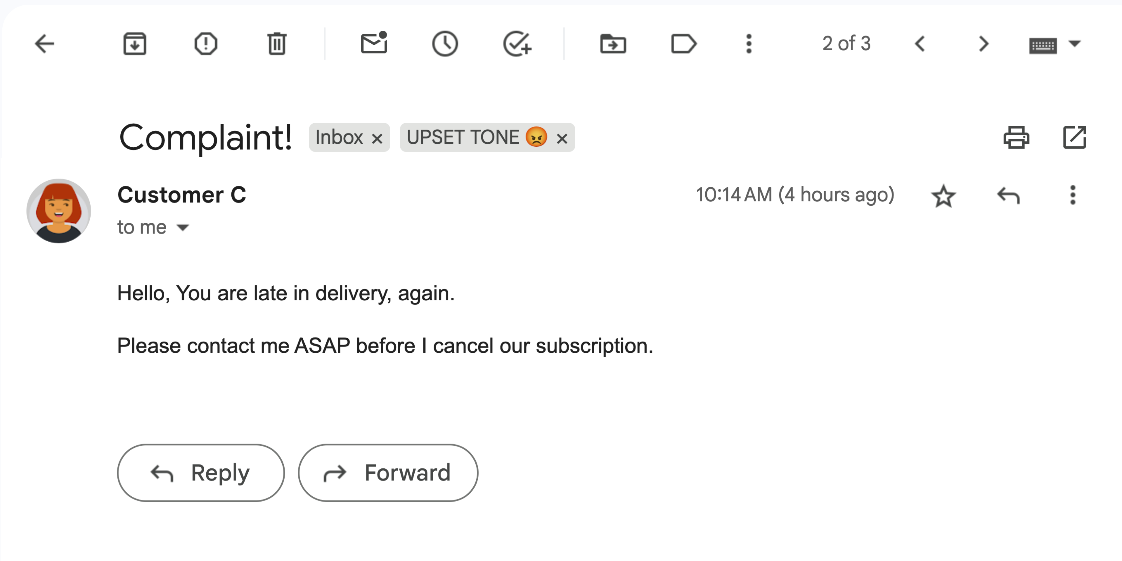
Task: Open the toolbar More options menu
Action: [x=749, y=44]
